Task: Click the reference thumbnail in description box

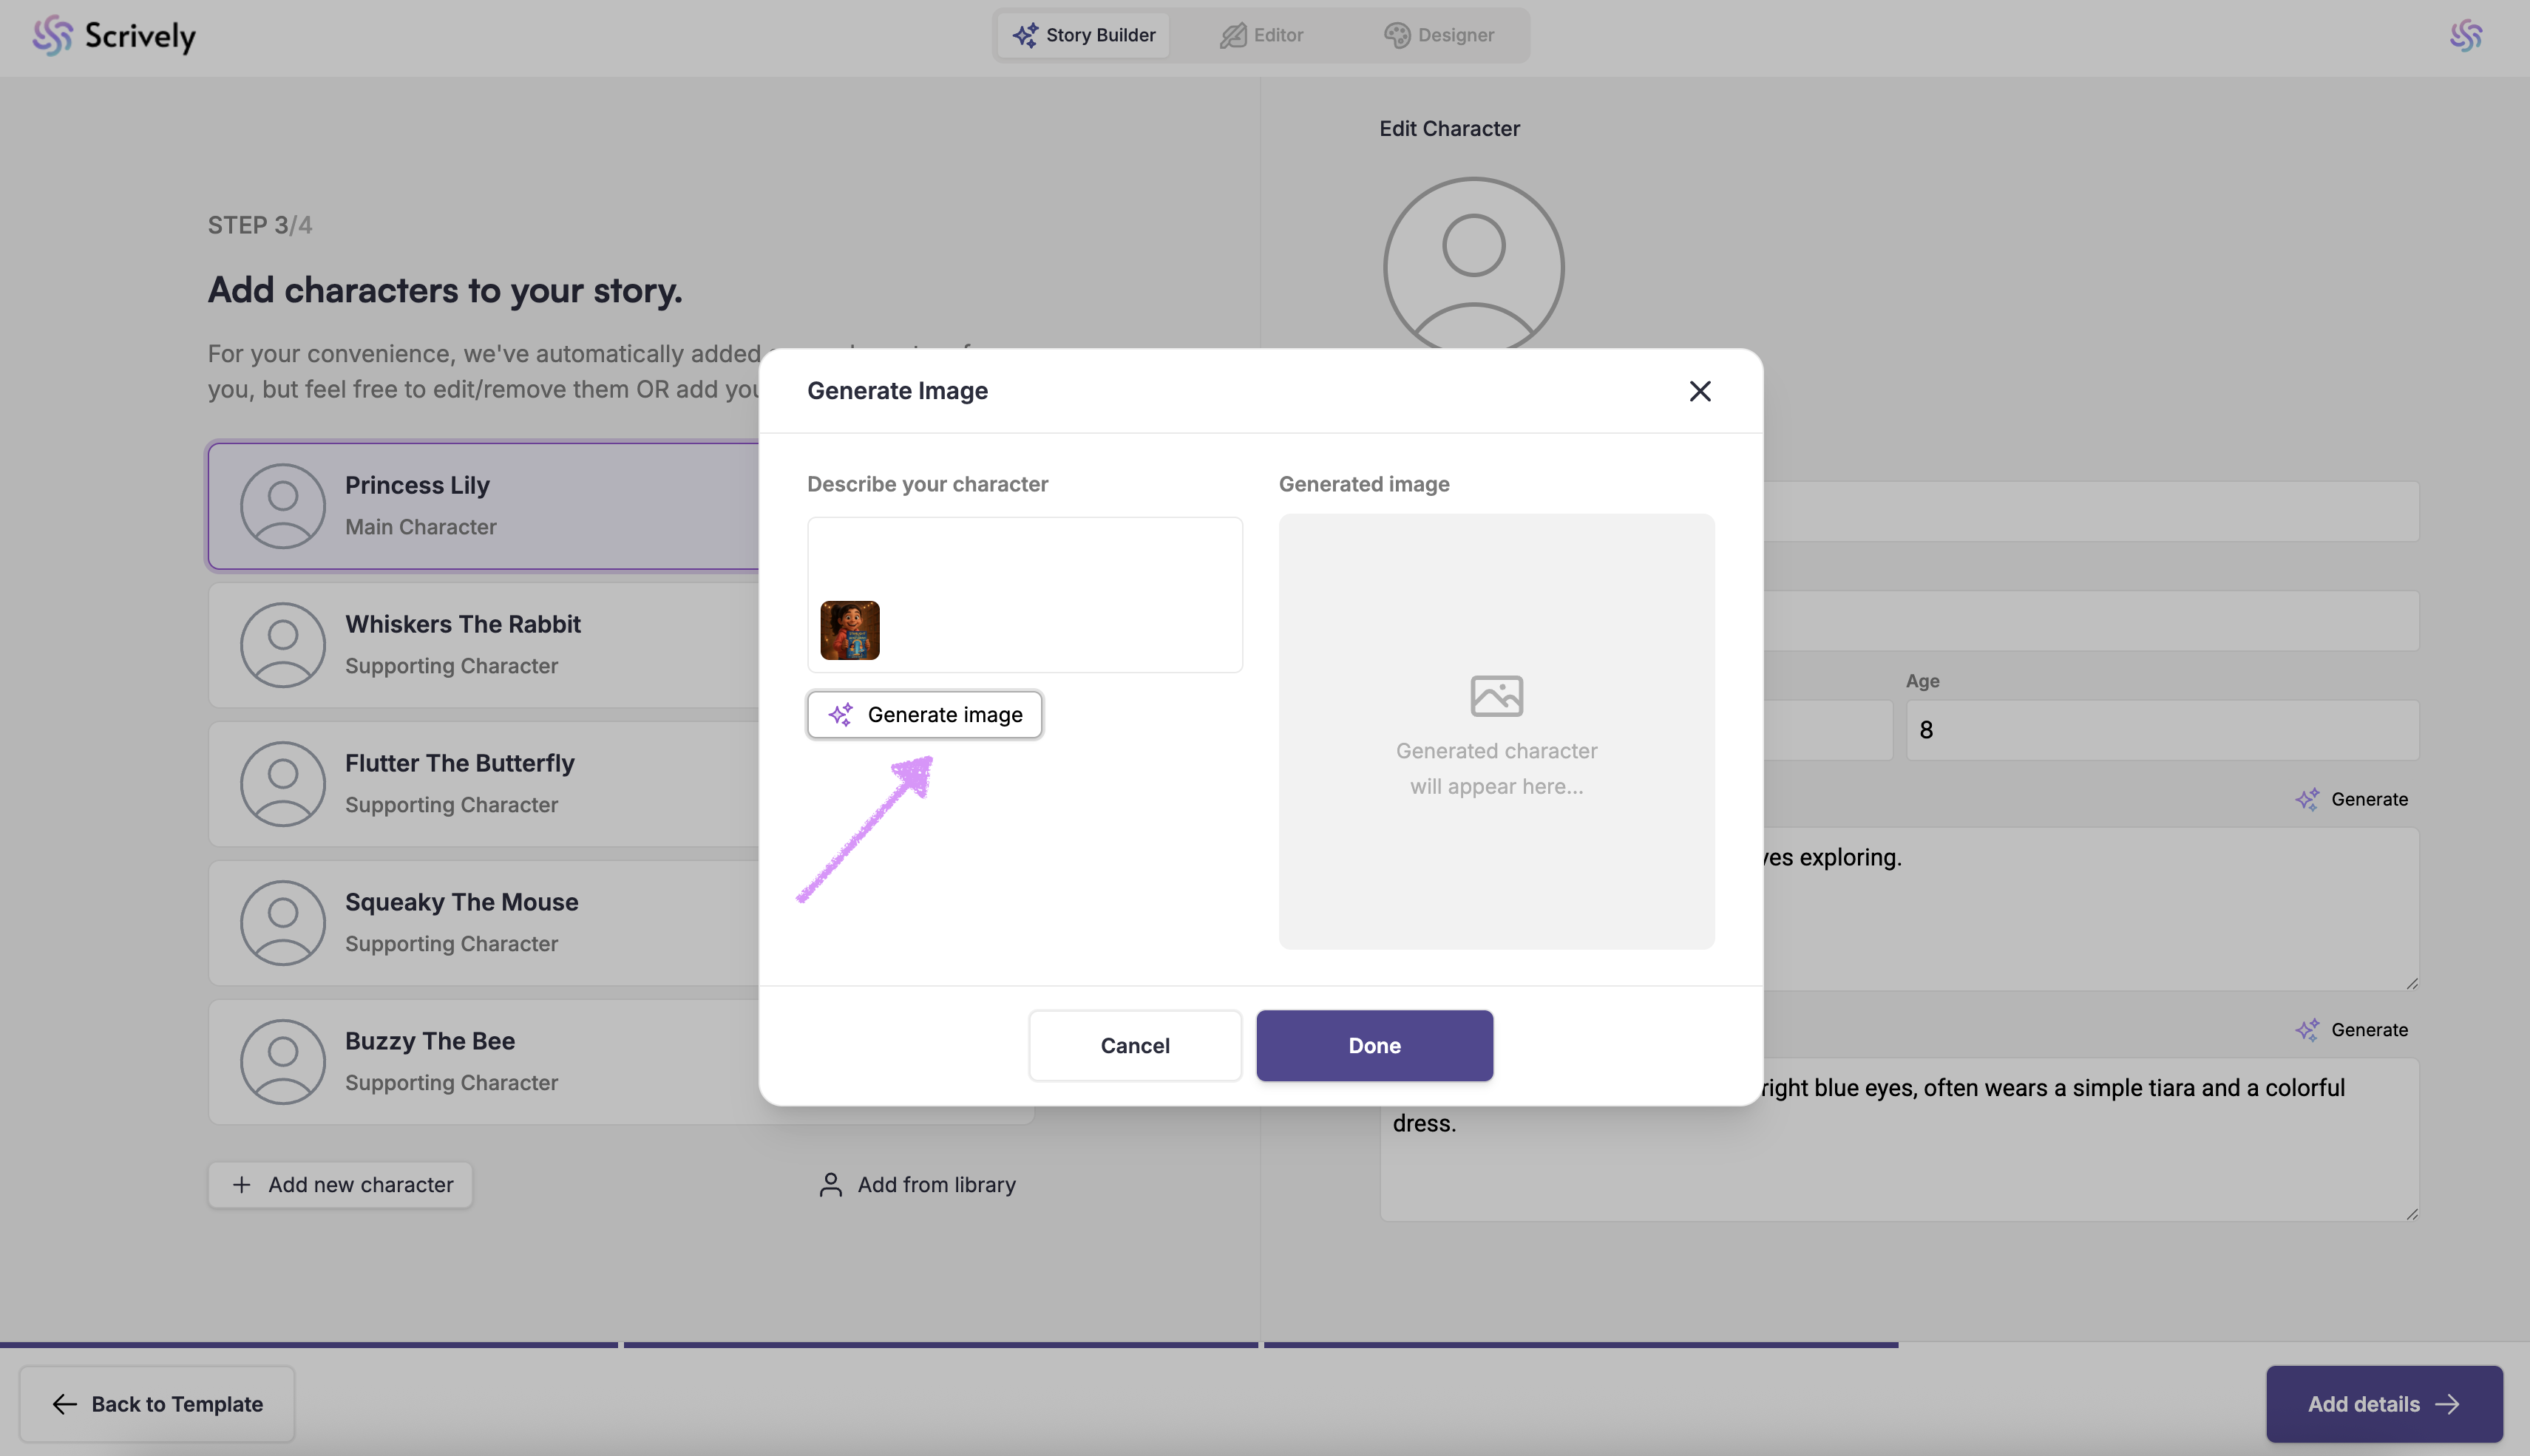Action: pos(850,630)
